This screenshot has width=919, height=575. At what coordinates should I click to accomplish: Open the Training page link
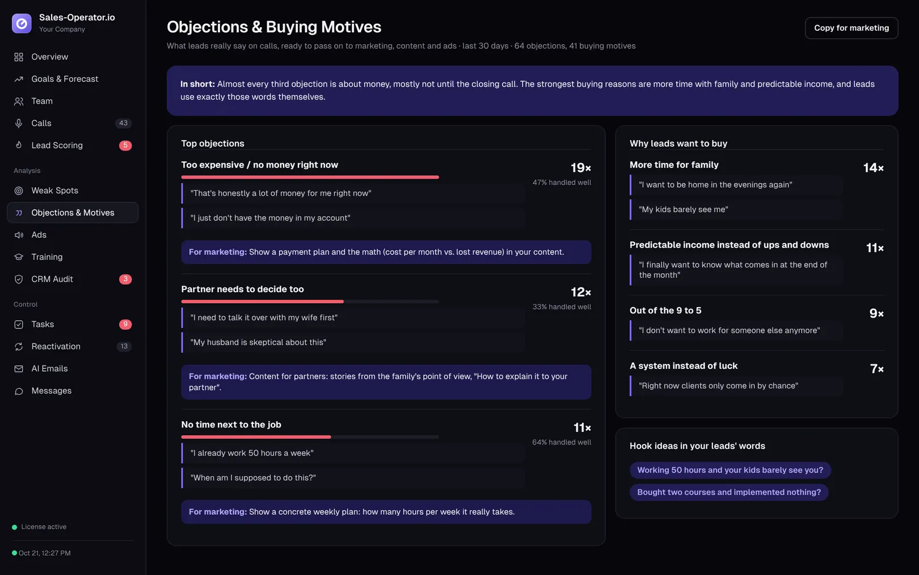click(73, 257)
